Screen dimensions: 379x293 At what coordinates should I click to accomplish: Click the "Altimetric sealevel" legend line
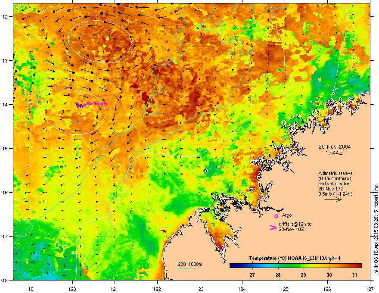[336, 173]
